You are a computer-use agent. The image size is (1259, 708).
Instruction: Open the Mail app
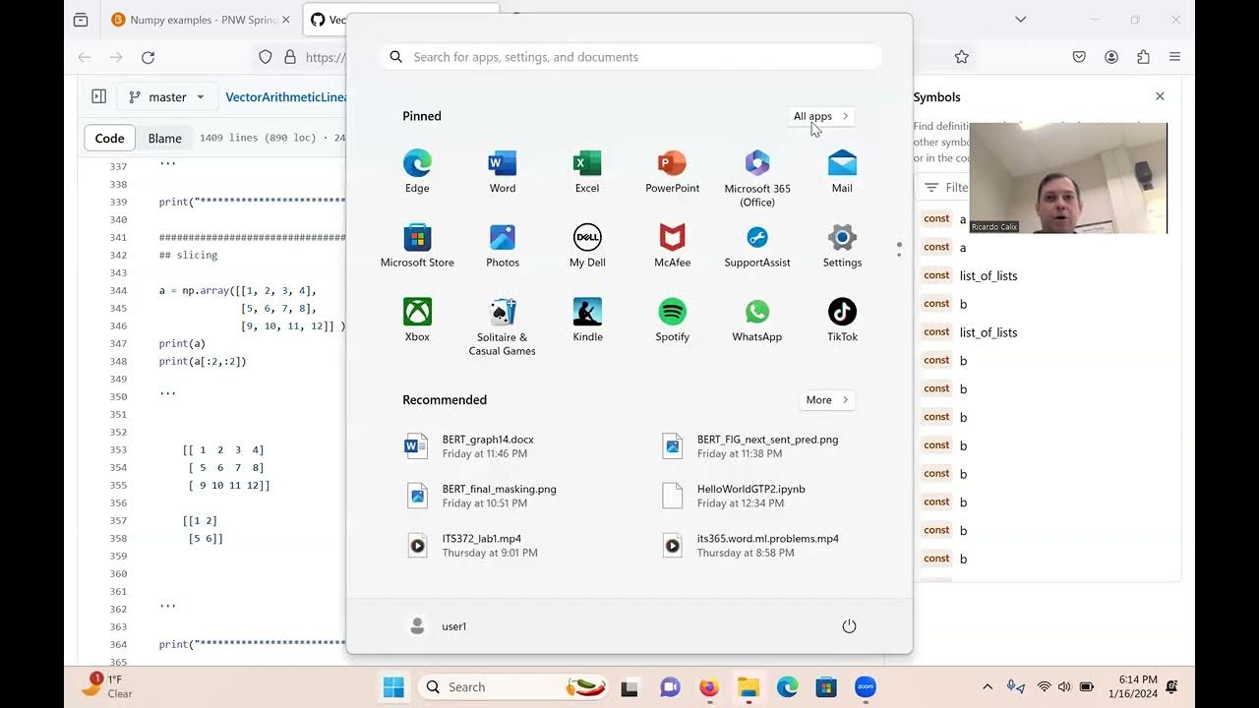842,171
